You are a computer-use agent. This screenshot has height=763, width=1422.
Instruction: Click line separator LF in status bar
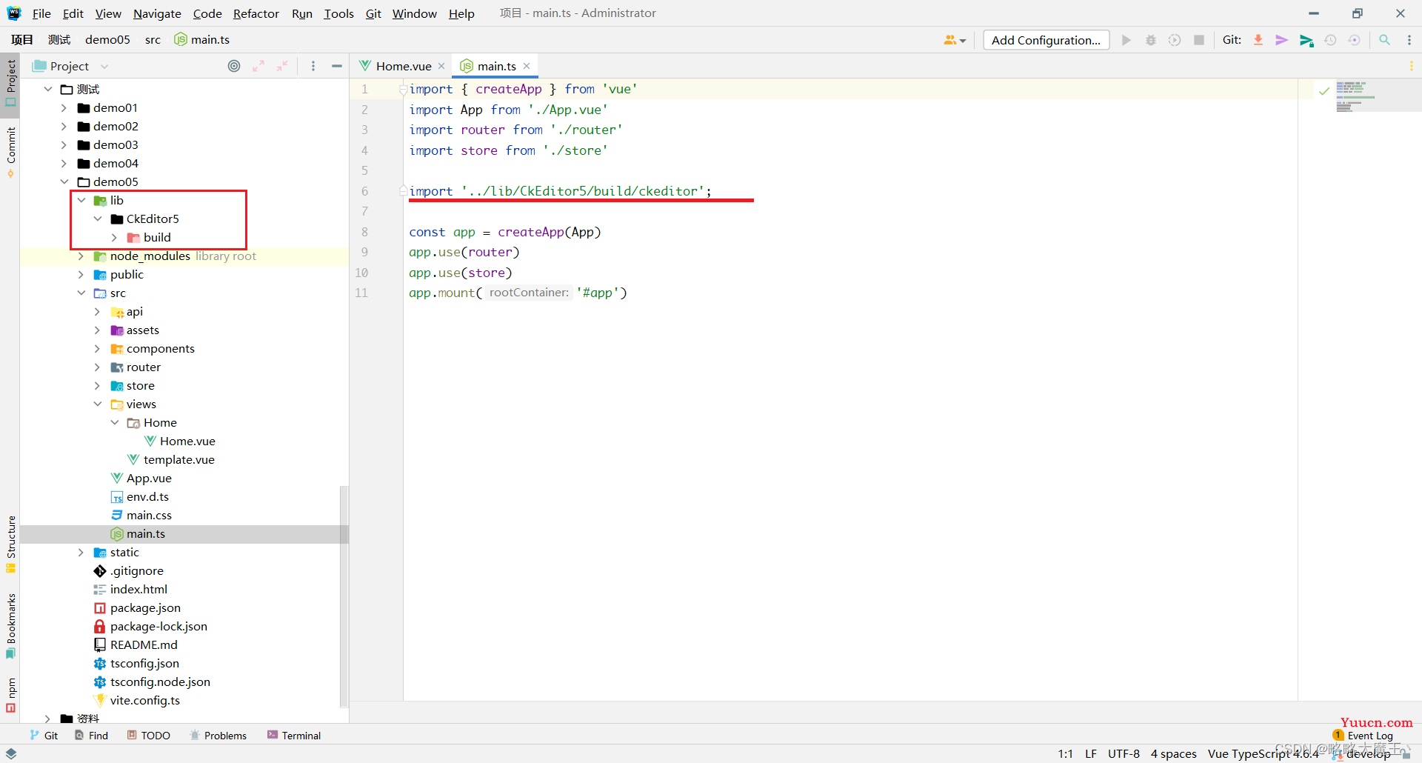tap(1091, 753)
